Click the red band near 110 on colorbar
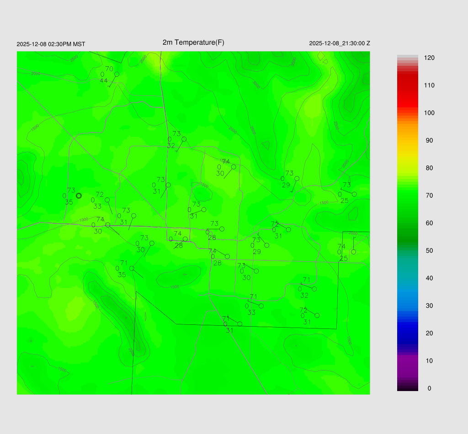This screenshot has width=468, height=434. 407,85
